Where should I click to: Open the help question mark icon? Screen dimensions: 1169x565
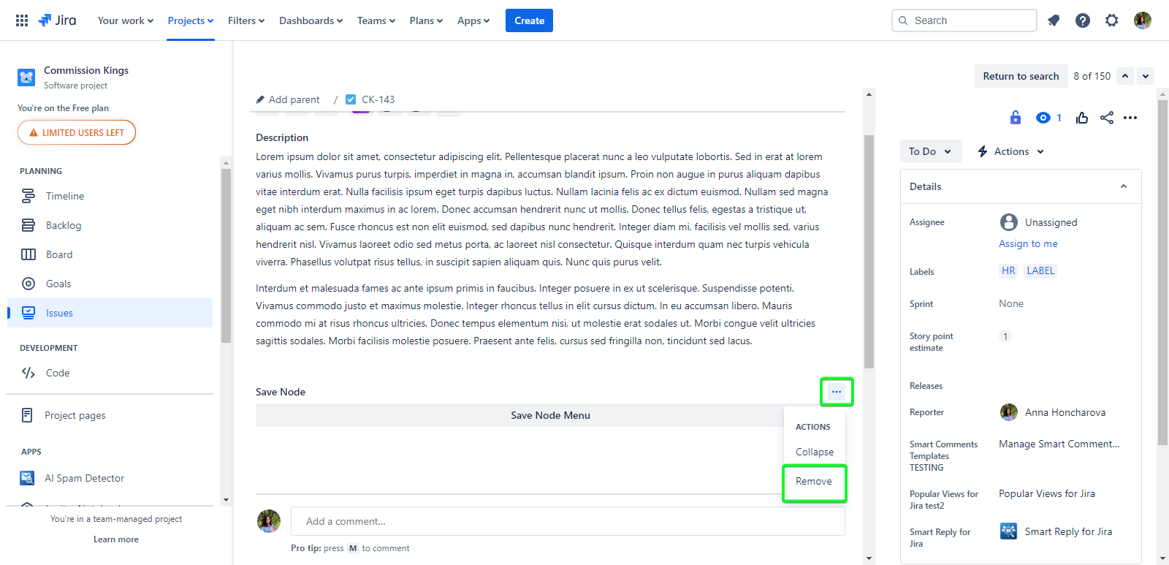(1083, 20)
